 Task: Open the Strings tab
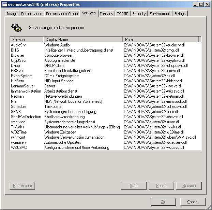(180, 14)
